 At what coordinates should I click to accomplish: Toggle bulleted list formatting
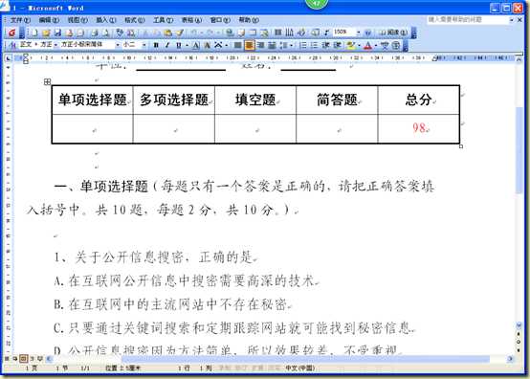click(315, 45)
